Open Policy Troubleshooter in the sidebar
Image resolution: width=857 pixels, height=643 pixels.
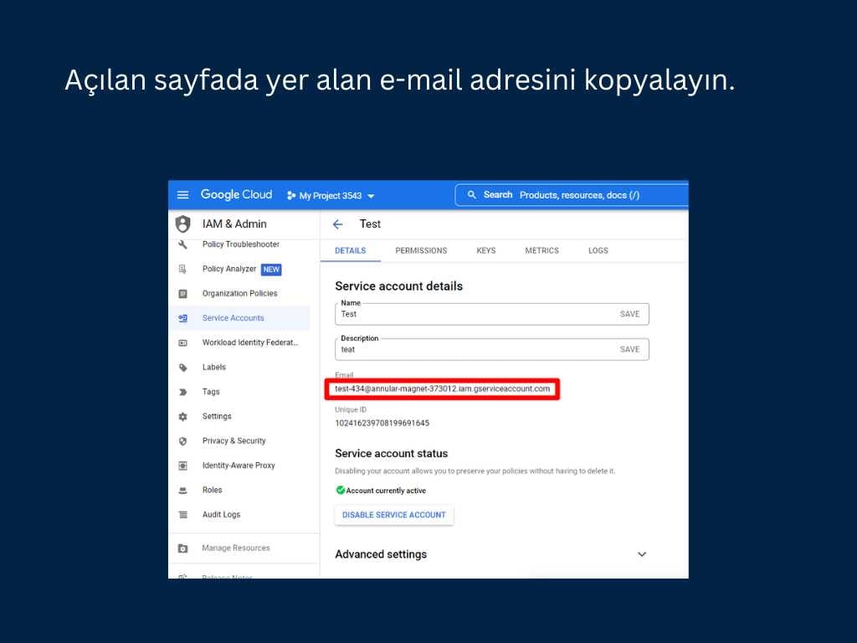point(240,244)
